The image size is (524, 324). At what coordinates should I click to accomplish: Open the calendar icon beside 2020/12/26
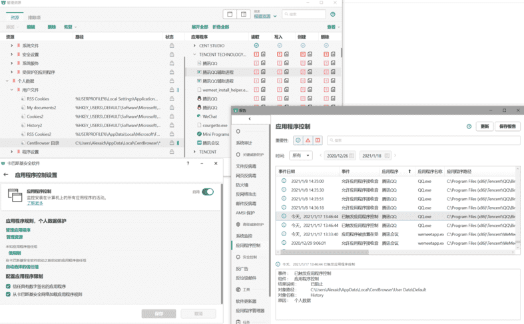[x=352, y=156]
